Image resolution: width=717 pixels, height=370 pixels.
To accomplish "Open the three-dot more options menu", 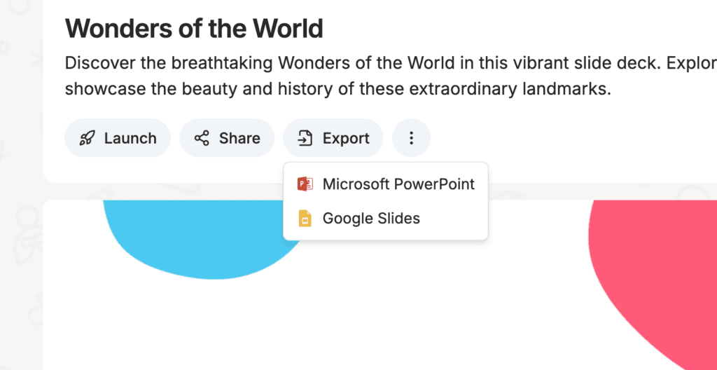I will pos(411,138).
